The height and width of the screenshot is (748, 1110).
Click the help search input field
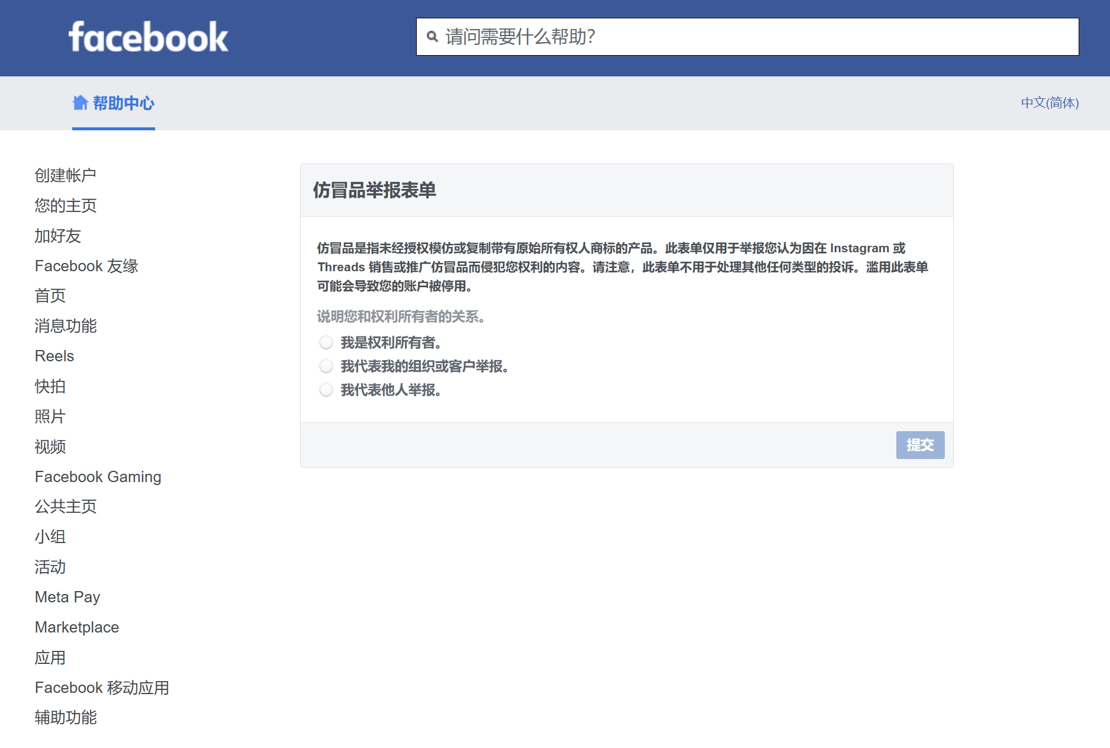pos(651,37)
